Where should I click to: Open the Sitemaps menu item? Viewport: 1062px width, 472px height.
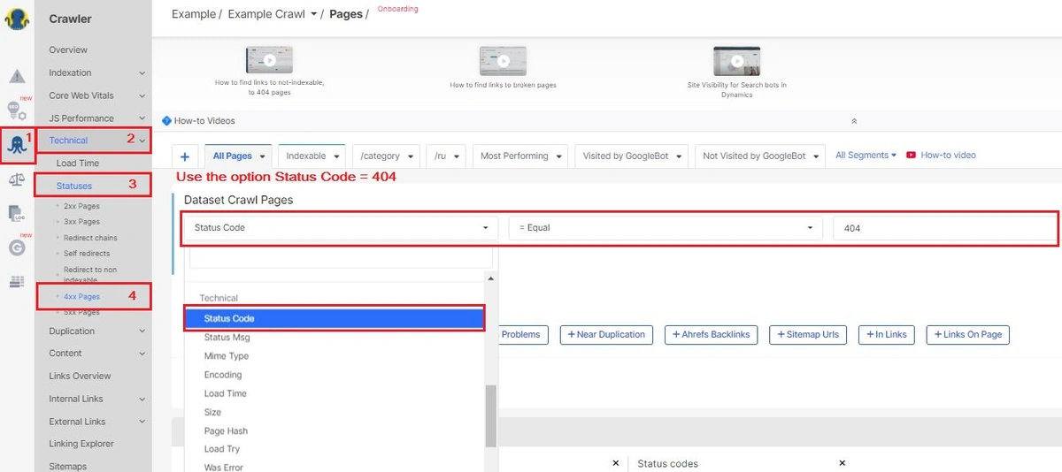click(x=68, y=466)
